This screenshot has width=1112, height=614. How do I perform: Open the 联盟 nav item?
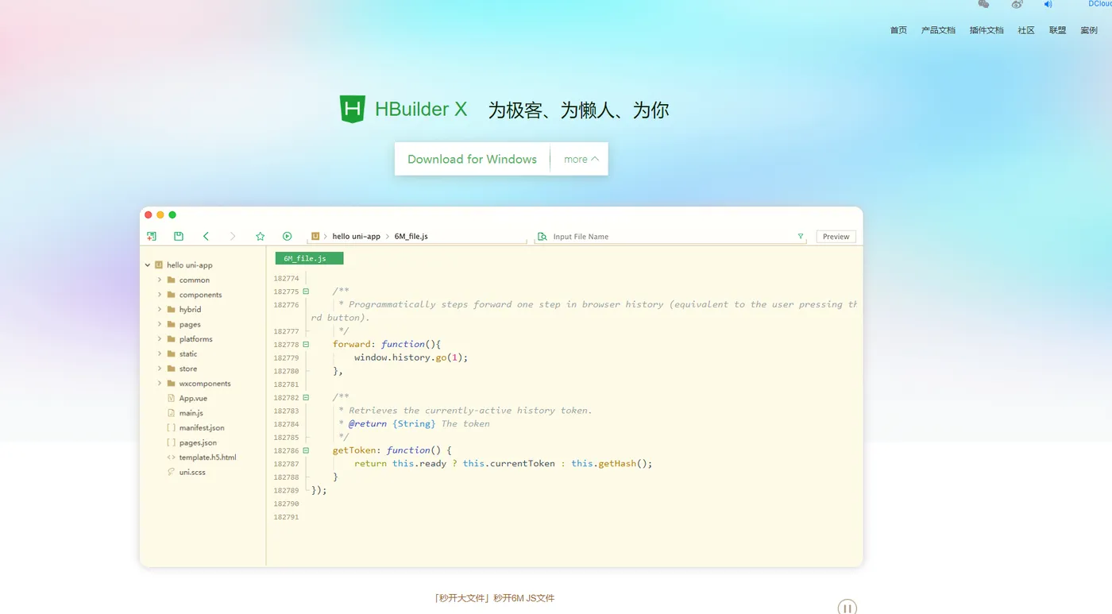tap(1057, 30)
